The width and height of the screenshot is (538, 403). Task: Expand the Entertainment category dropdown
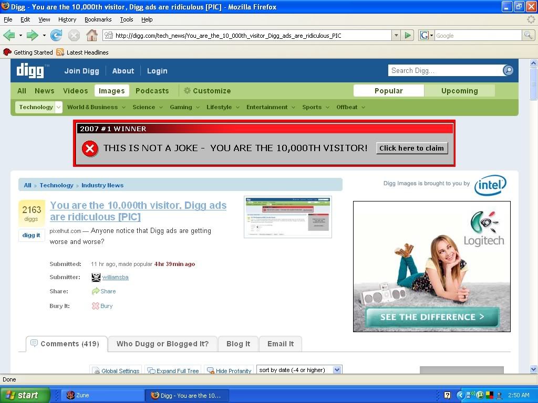tap(293, 107)
